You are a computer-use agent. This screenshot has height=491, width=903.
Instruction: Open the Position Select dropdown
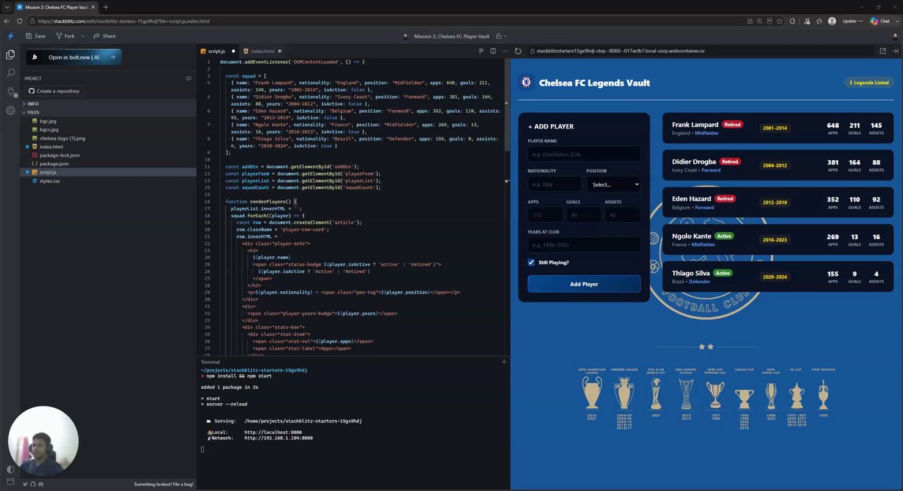pos(613,184)
